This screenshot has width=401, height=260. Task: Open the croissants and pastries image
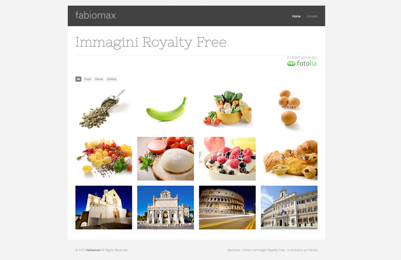click(289, 159)
